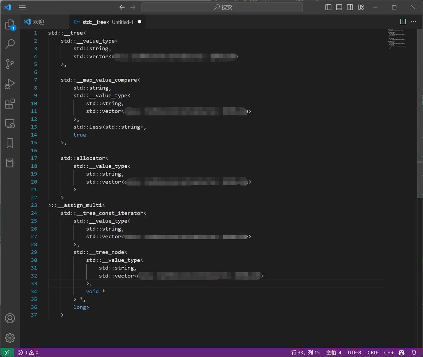Click the VS Code logo in title bar
This screenshot has height=357, width=423.
(x=7, y=7)
